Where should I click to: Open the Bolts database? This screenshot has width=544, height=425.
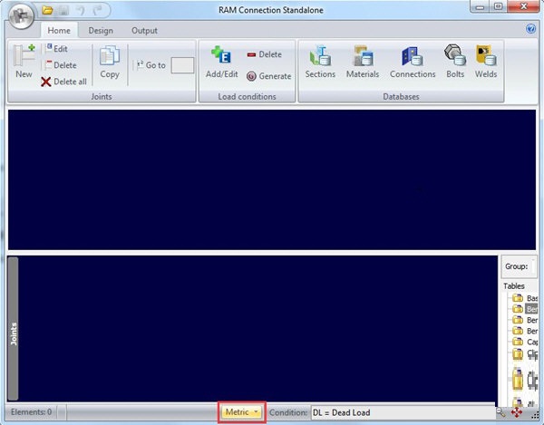click(x=455, y=62)
